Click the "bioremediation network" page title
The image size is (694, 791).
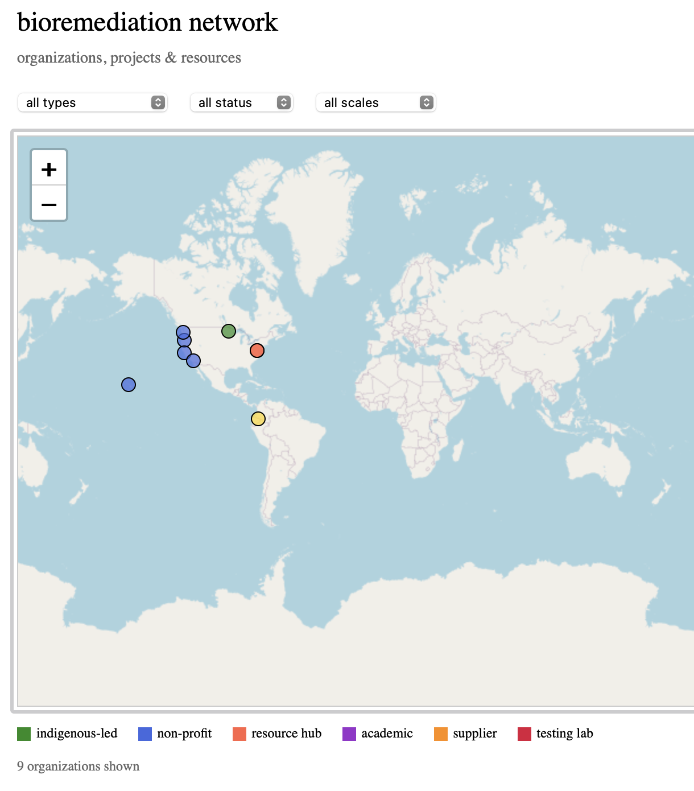tap(147, 23)
